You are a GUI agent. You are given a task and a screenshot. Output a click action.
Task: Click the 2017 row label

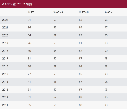[5, 59]
